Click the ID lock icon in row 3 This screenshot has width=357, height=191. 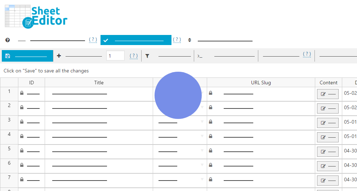pyautogui.click(x=22, y=122)
